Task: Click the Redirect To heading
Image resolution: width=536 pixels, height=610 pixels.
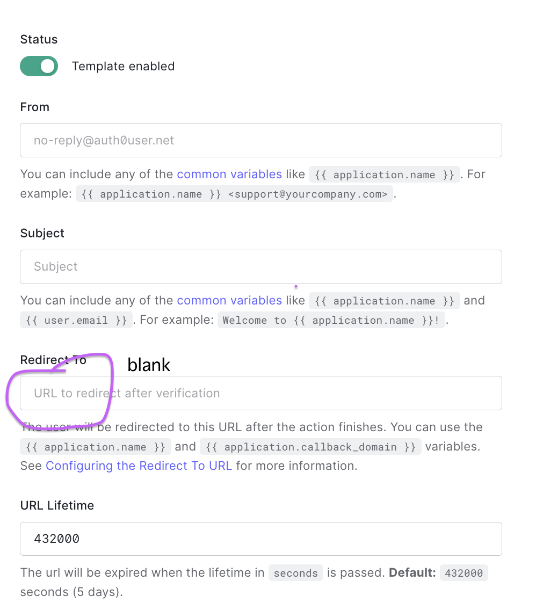Action: 53,360
